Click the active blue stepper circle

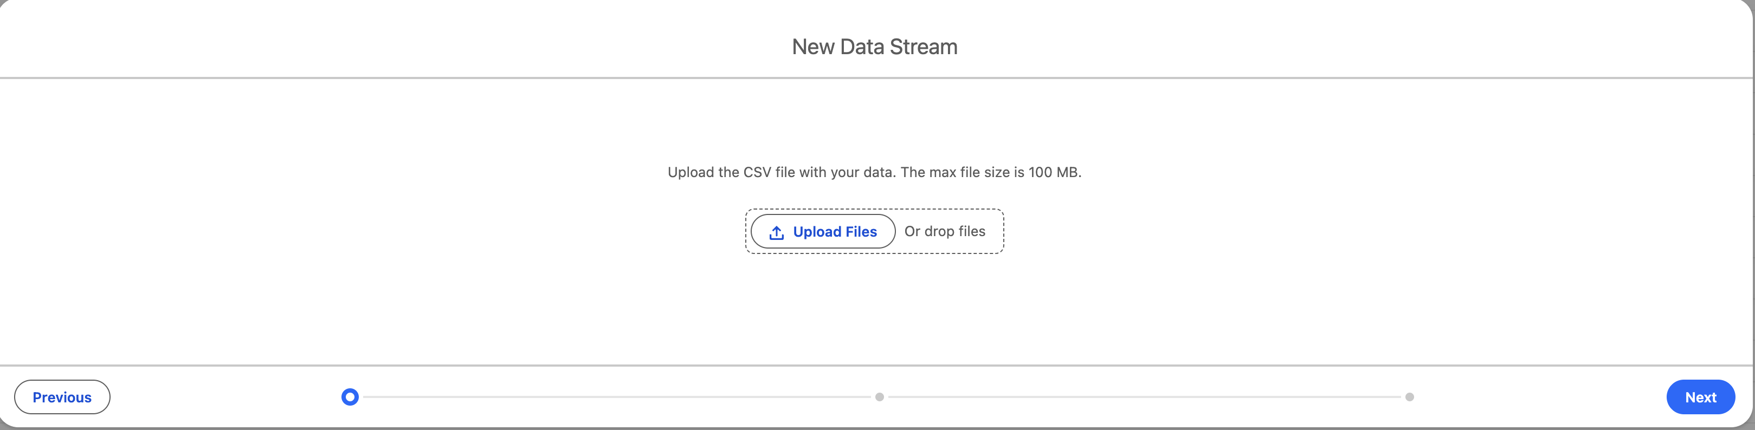tap(350, 396)
